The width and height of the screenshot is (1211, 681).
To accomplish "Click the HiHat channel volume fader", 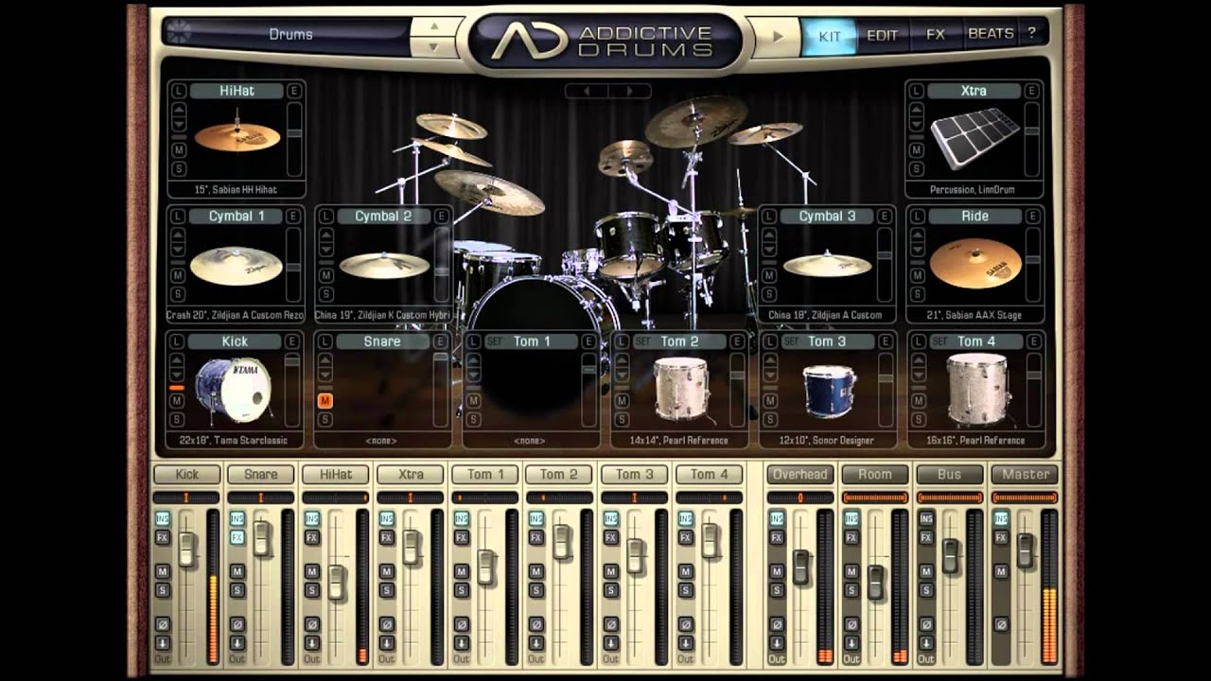I will (x=337, y=582).
